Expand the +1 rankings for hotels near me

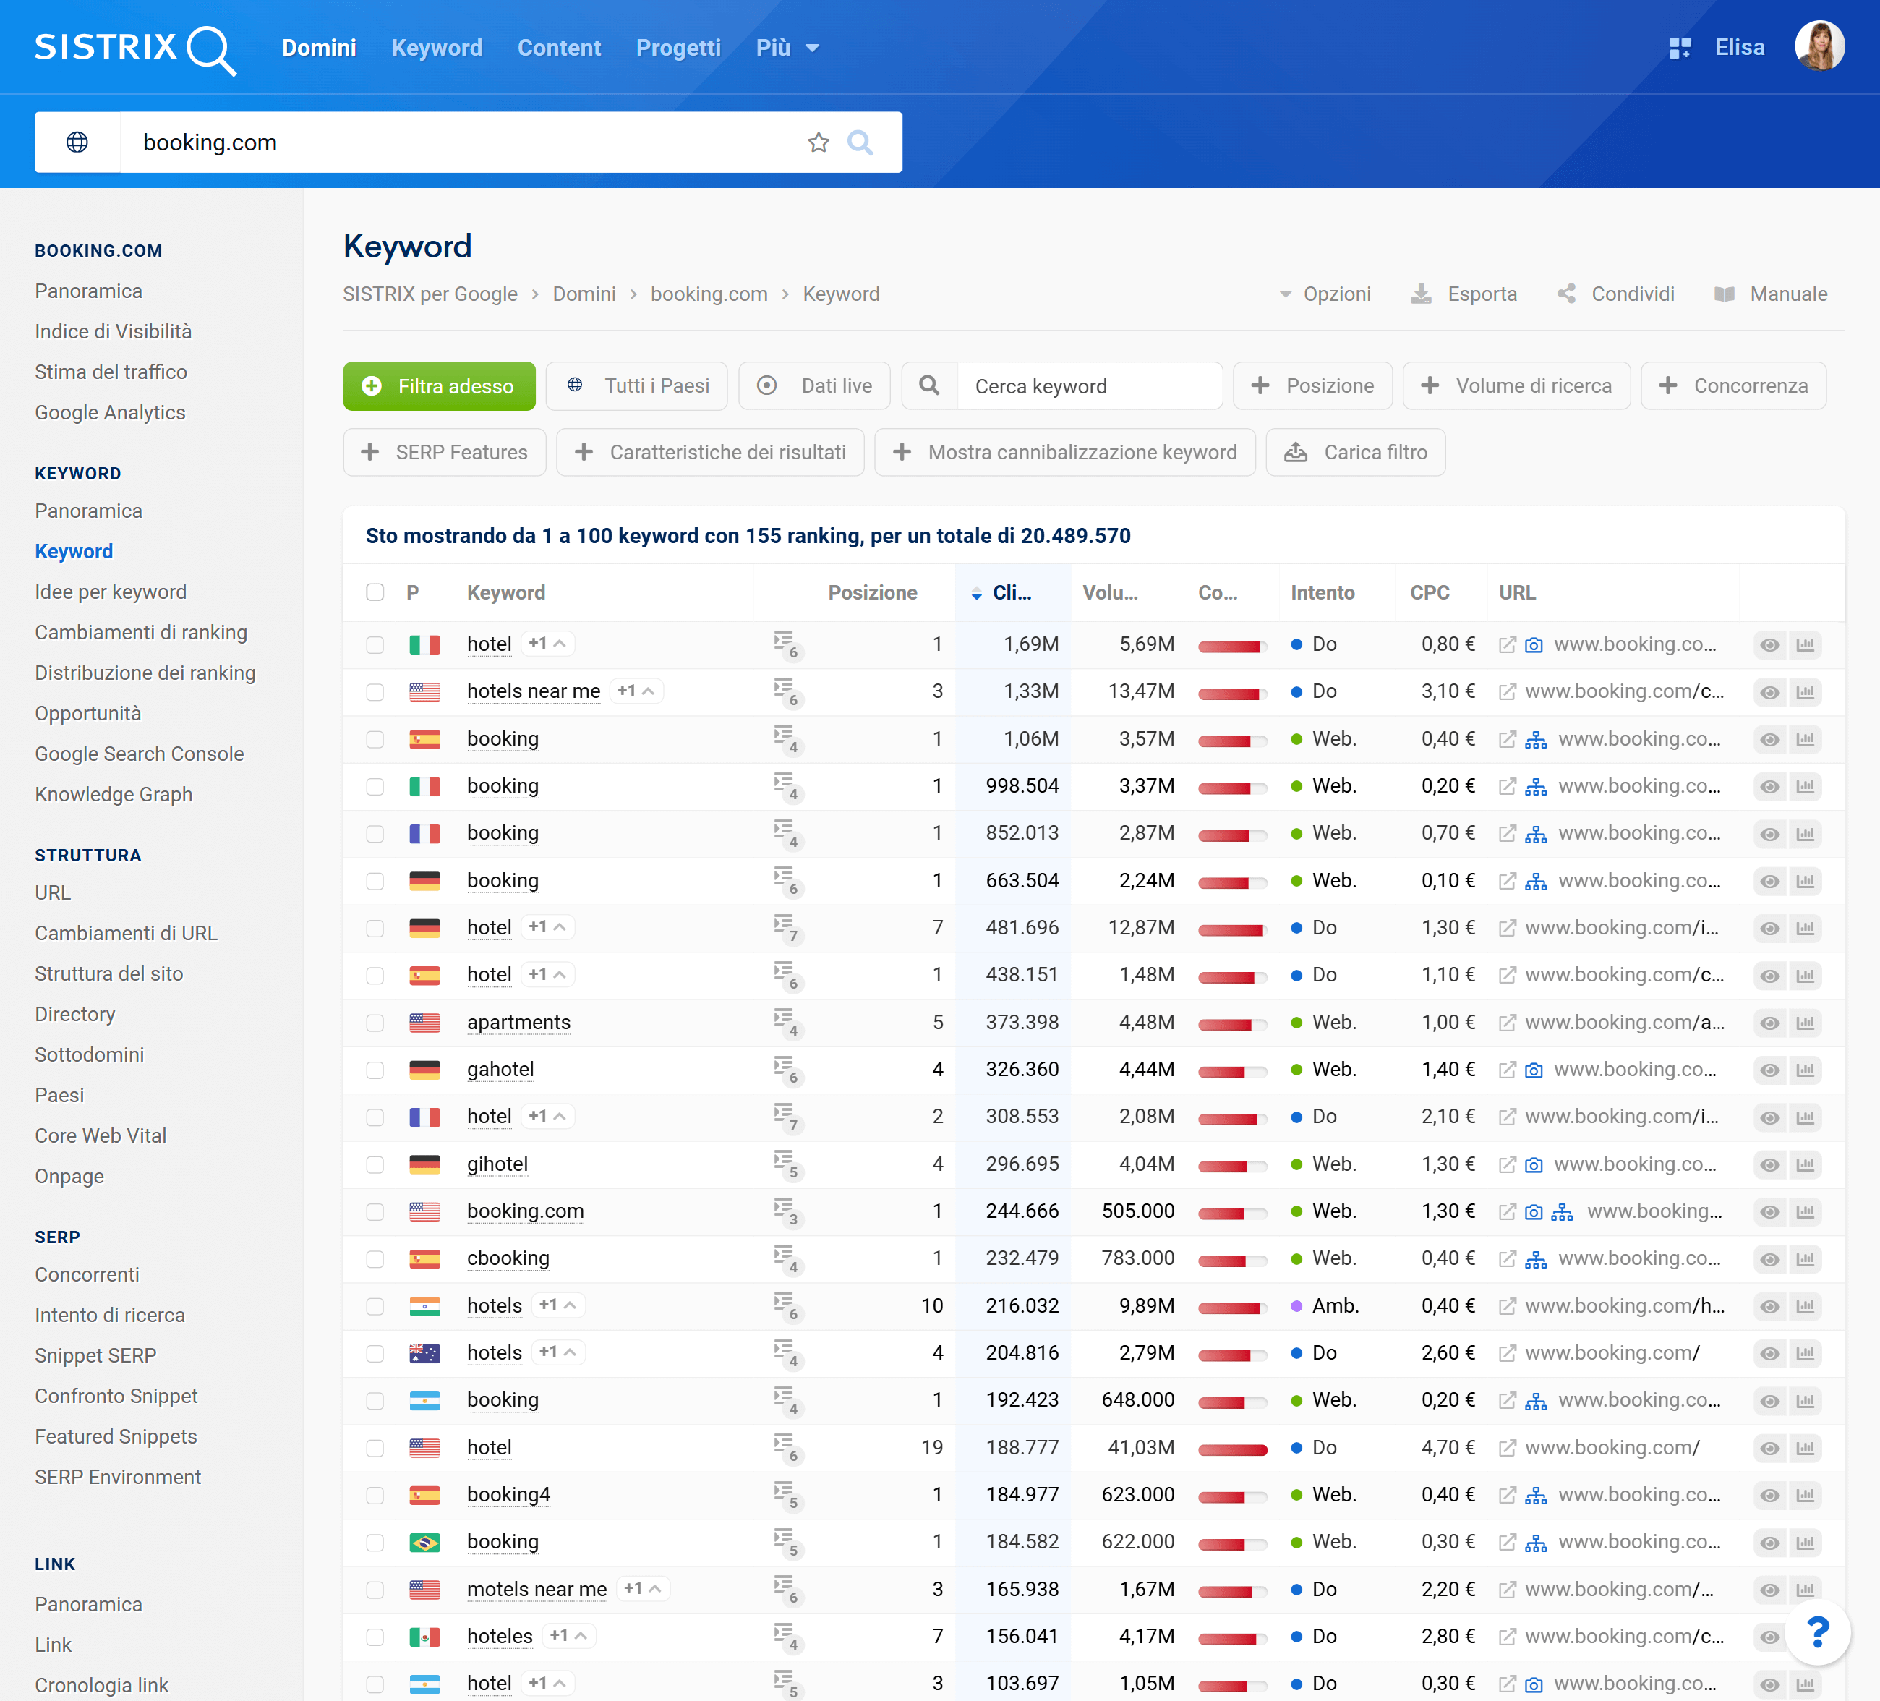(x=636, y=691)
